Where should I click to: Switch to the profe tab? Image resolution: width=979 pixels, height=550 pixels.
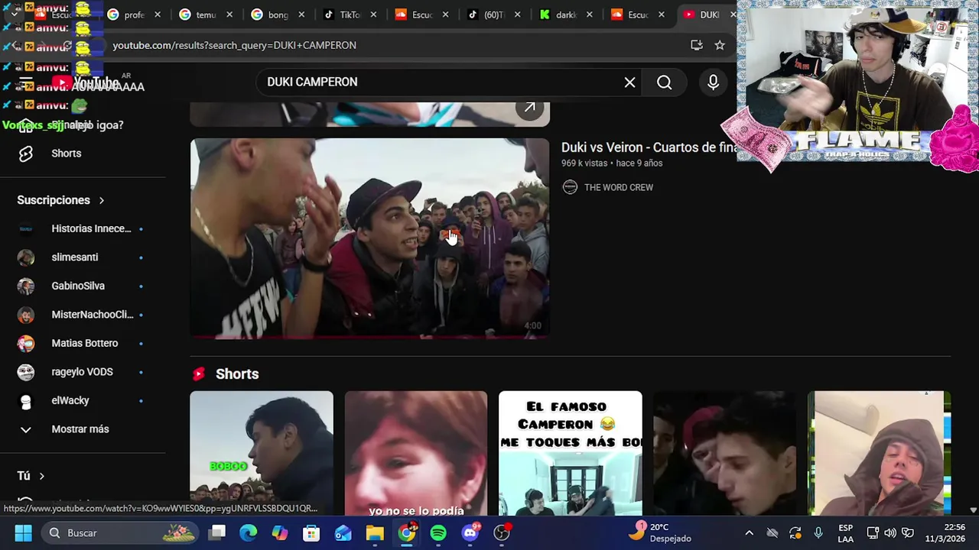134,15
